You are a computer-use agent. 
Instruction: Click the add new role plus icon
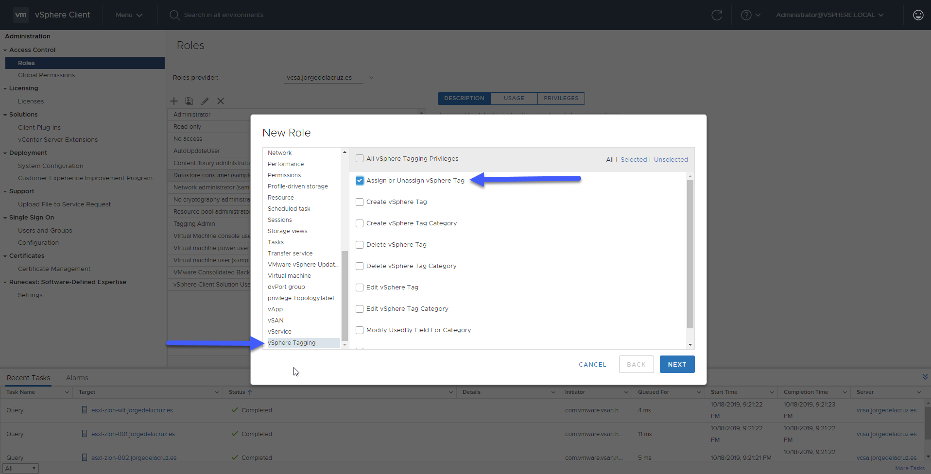point(174,101)
